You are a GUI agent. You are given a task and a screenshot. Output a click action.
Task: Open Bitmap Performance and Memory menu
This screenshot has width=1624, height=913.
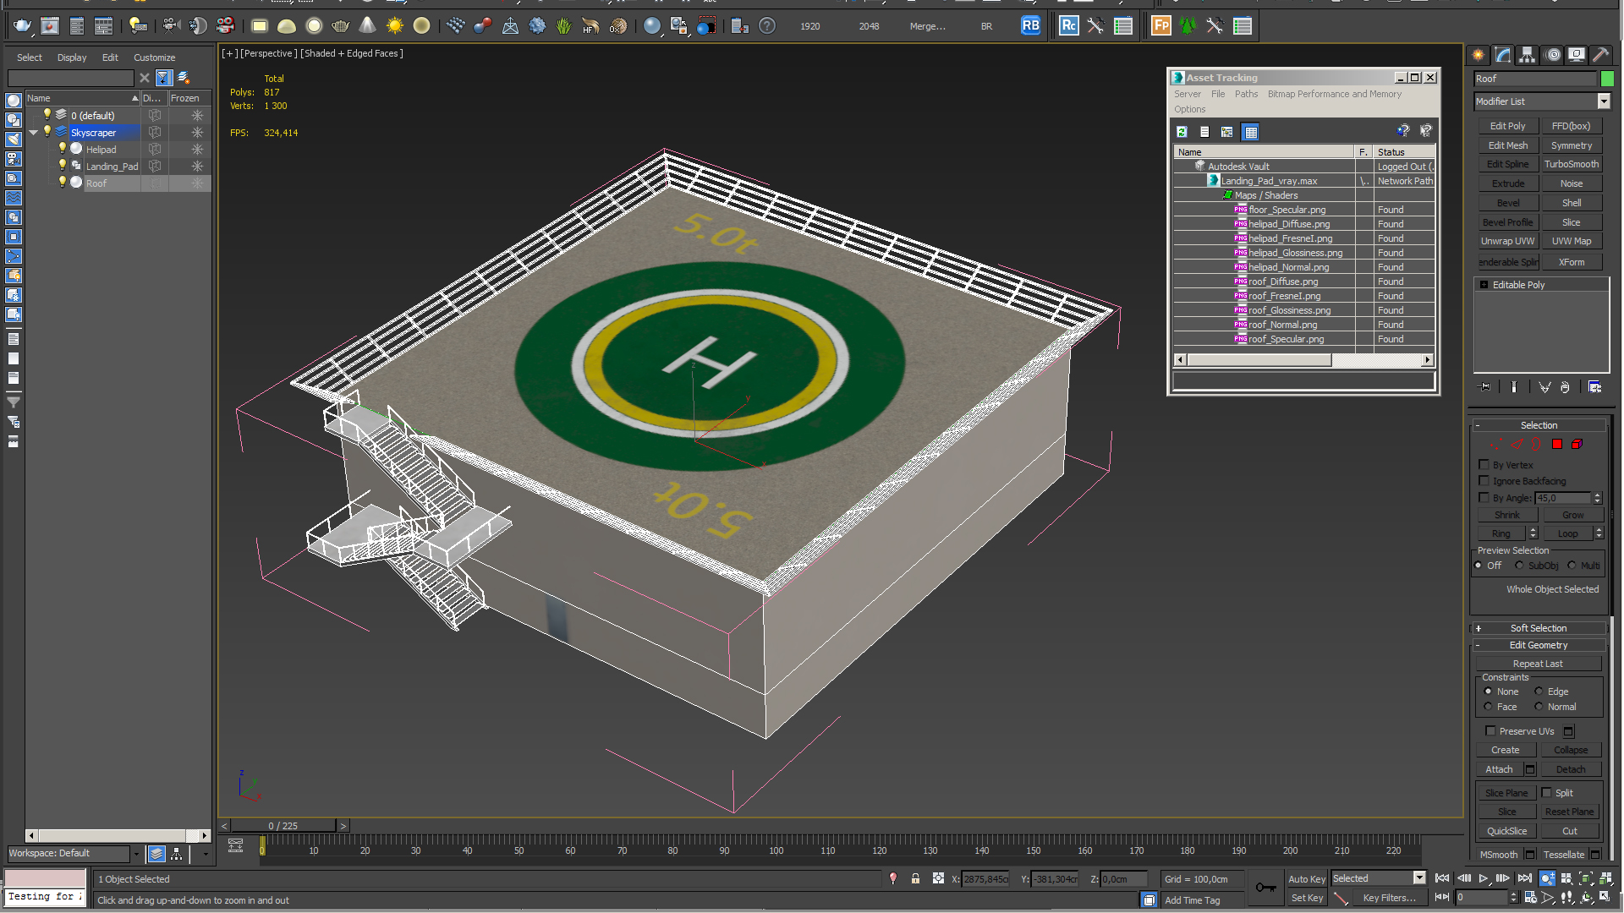click(x=1334, y=94)
